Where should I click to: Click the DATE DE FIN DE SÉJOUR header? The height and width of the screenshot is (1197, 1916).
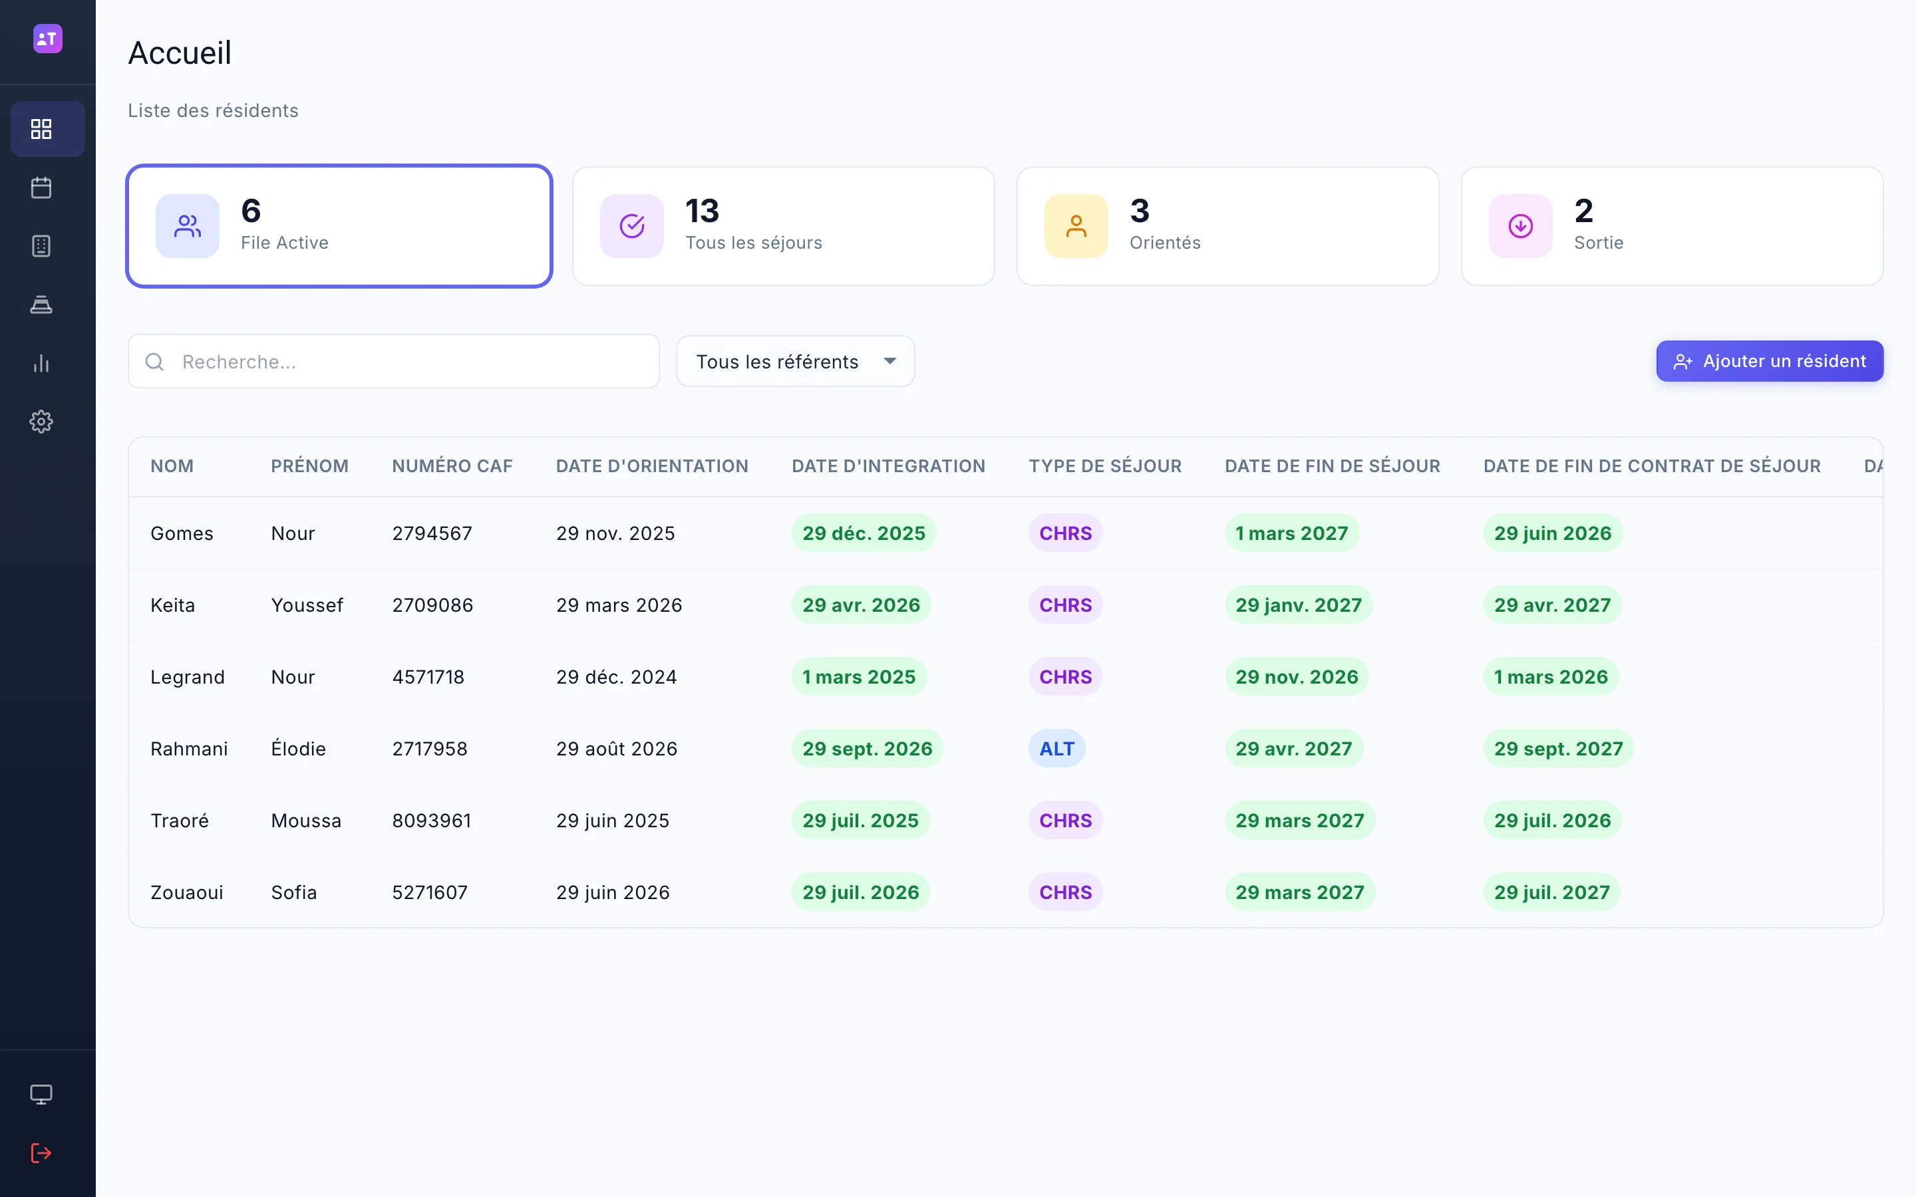pos(1332,466)
